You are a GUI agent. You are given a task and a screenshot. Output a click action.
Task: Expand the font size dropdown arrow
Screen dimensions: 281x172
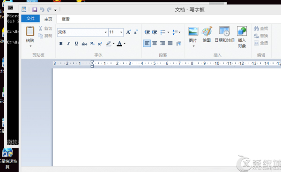(121, 32)
